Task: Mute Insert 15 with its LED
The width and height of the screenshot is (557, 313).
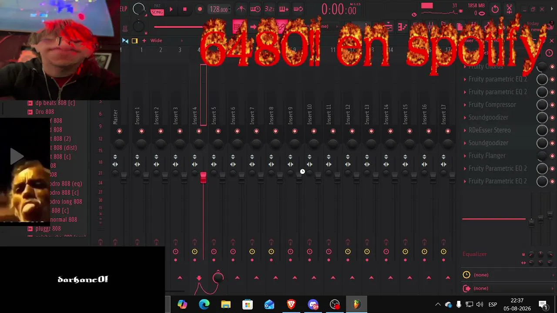Action: pos(409,131)
